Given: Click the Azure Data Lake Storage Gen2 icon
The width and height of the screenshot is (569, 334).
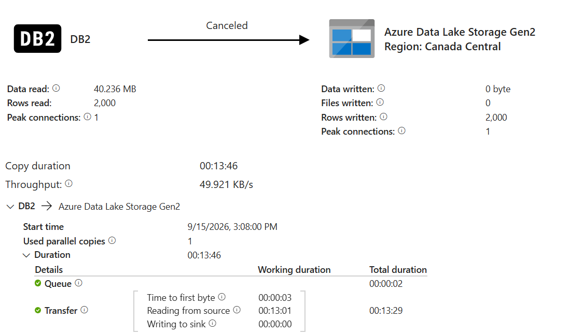Looking at the screenshot, I should pyautogui.click(x=352, y=38).
